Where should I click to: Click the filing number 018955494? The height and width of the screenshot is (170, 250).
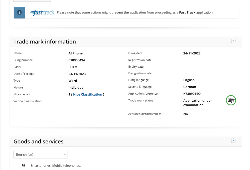pyautogui.click(x=77, y=60)
